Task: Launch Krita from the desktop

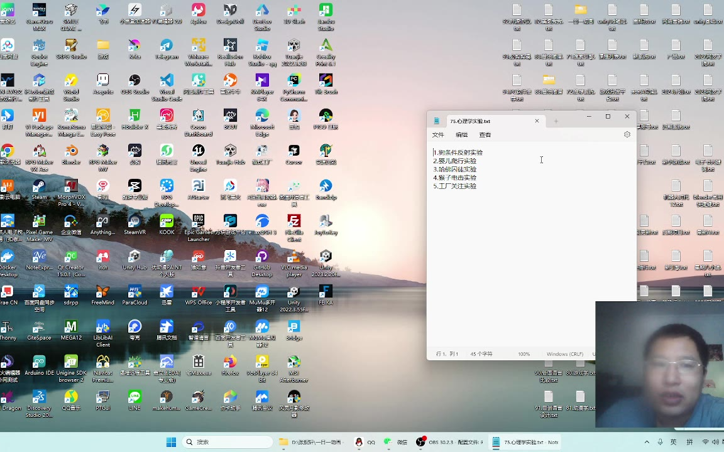Action: click(x=135, y=49)
